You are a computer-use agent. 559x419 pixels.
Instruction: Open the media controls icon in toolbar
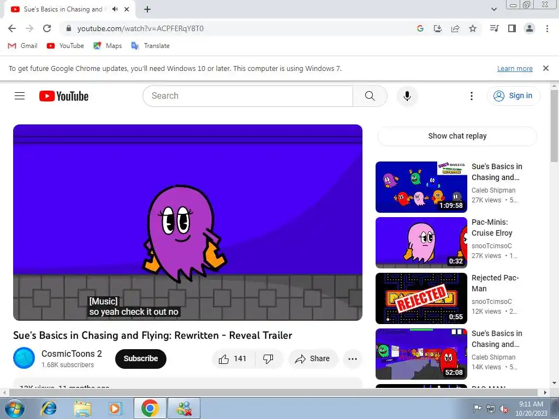pyautogui.click(x=494, y=28)
